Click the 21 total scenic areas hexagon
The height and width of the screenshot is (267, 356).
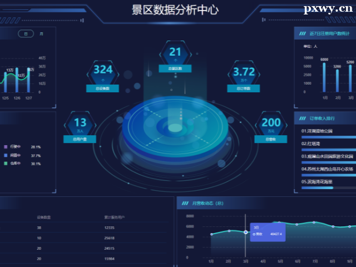[x=175, y=54]
